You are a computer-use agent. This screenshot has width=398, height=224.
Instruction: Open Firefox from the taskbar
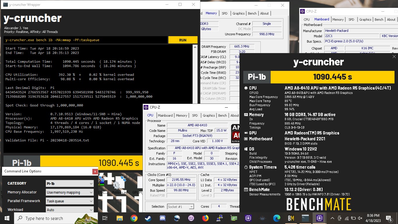205,218
